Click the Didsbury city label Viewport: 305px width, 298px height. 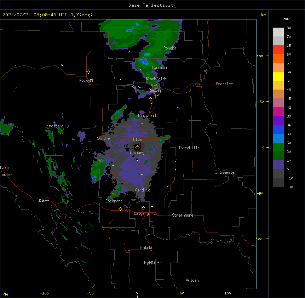tap(136, 153)
